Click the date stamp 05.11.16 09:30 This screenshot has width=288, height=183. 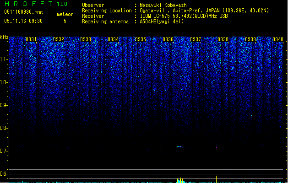pyautogui.click(x=23, y=21)
